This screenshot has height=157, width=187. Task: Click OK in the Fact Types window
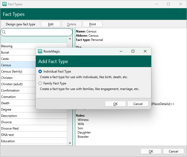pyautogui.click(x=151, y=151)
